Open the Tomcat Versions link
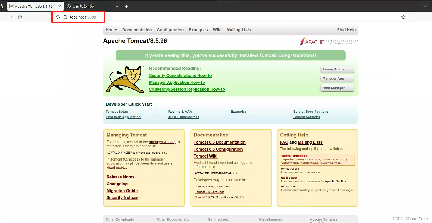432x223 pixels. click(x=307, y=117)
